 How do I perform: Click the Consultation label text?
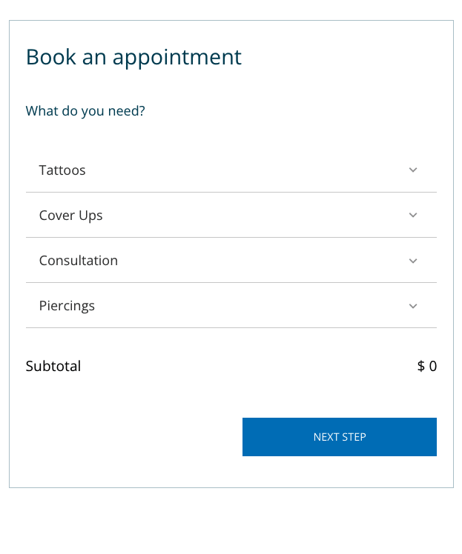click(78, 261)
